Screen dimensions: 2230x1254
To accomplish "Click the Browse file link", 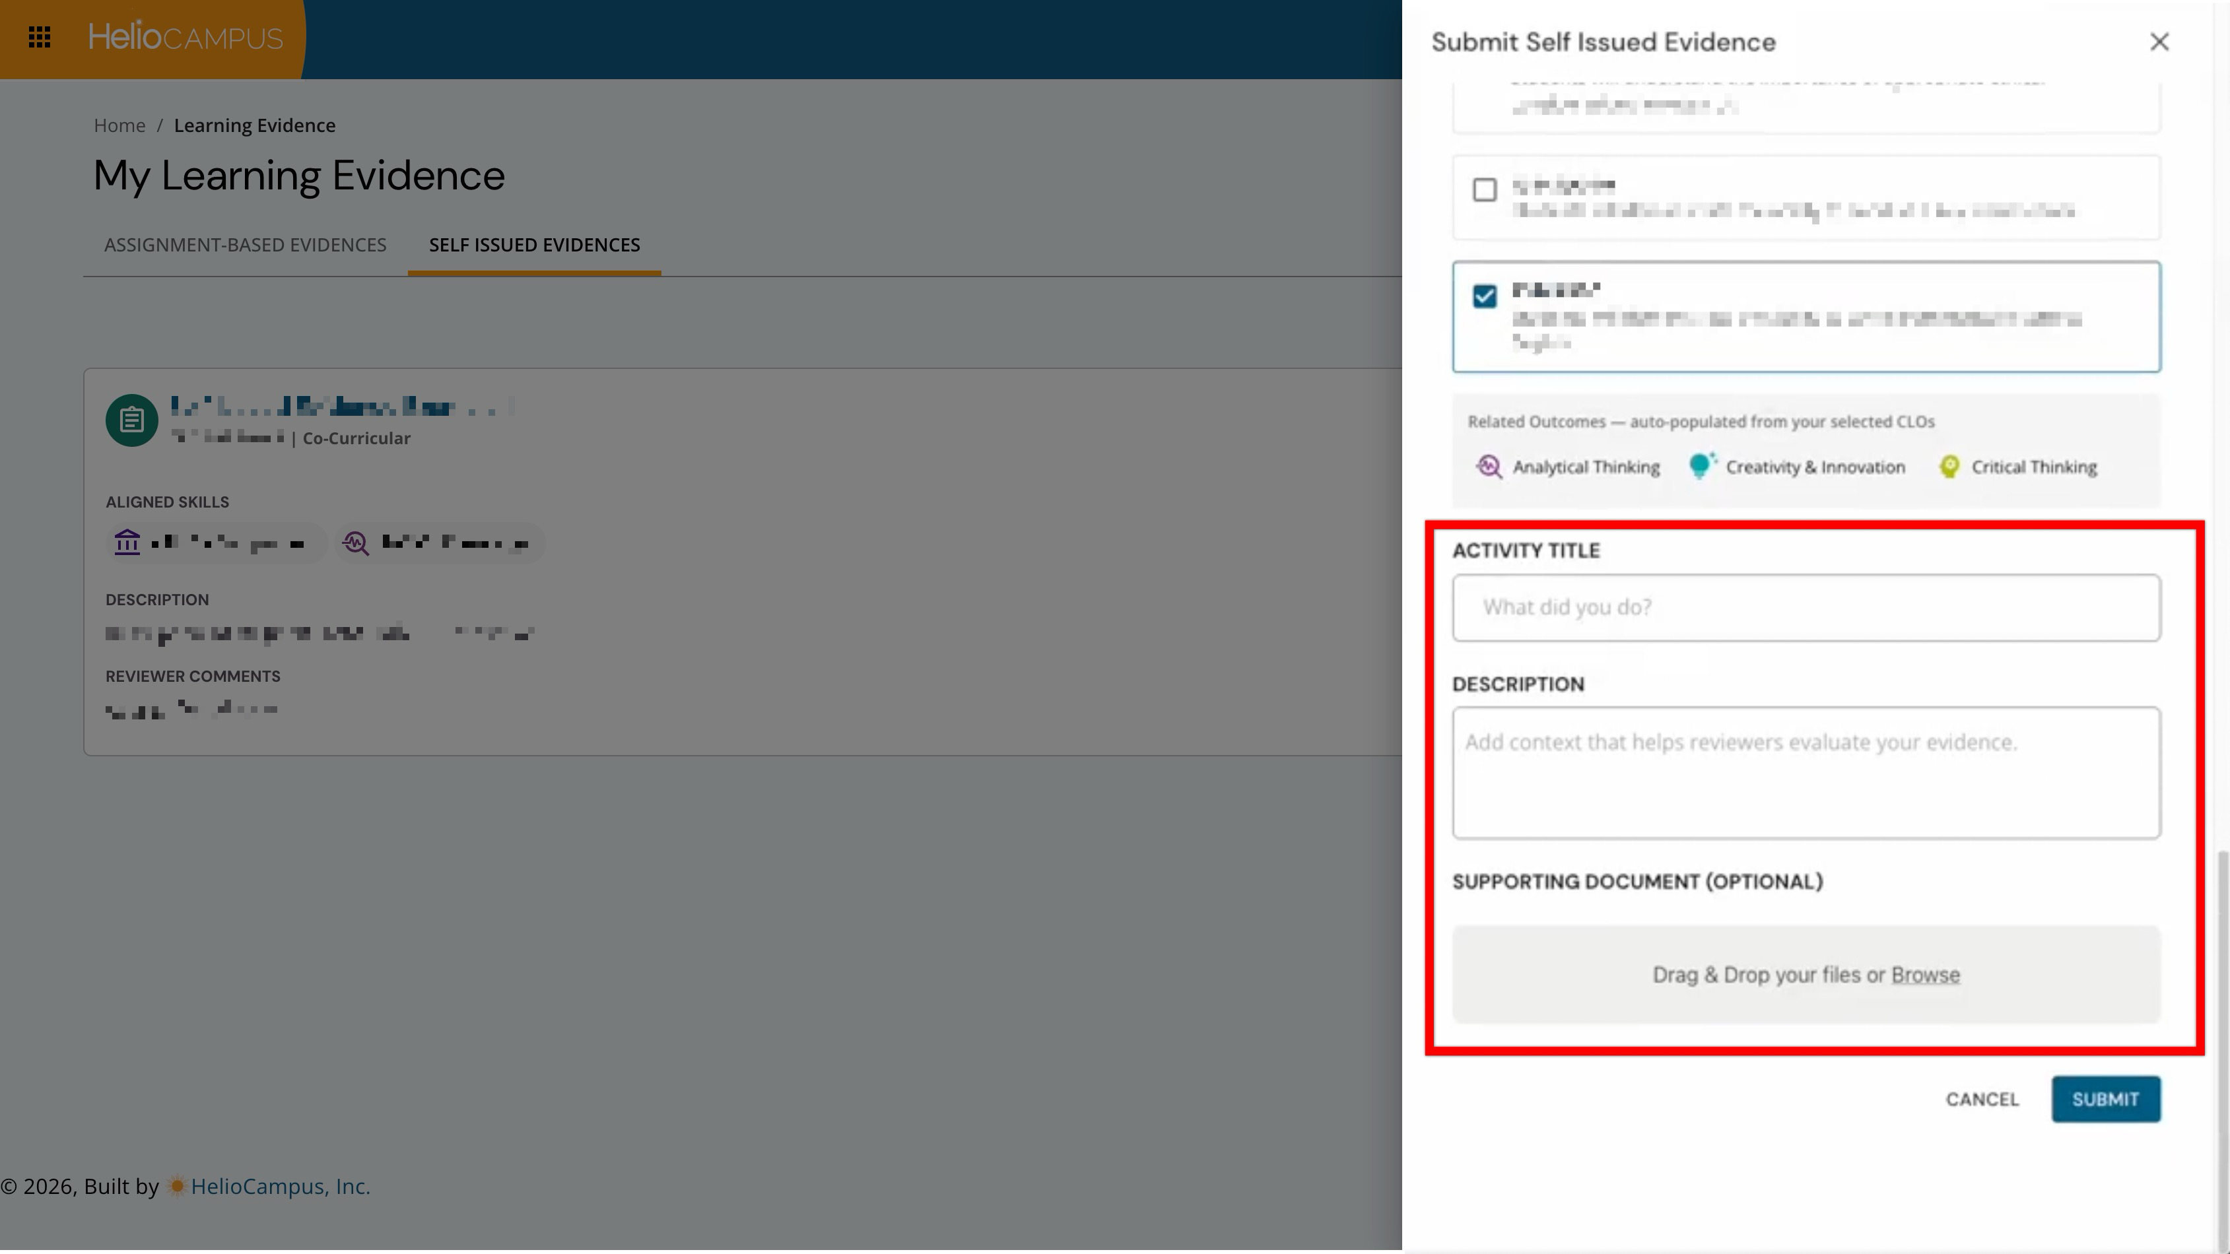I will click(1925, 975).
